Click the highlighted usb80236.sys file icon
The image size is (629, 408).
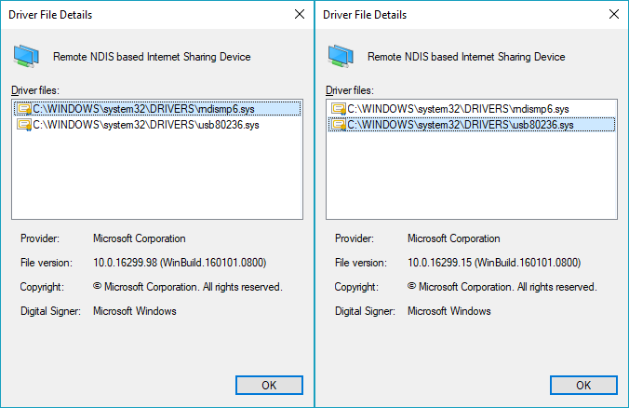(338, 125)
